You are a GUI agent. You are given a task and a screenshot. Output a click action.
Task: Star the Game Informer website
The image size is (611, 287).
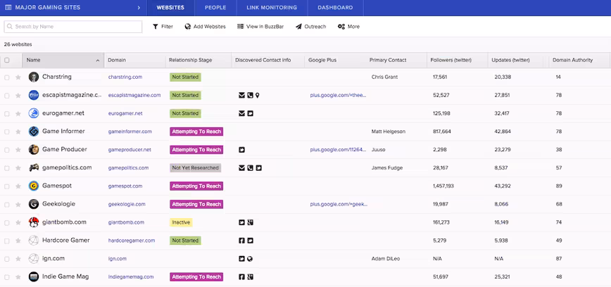[18, 132]
